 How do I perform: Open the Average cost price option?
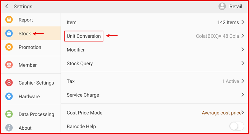pos(221,113)
